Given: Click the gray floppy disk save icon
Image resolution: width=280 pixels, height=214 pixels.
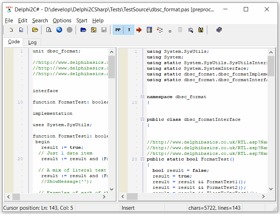Looking at the screenshot, I should (104, 30).
